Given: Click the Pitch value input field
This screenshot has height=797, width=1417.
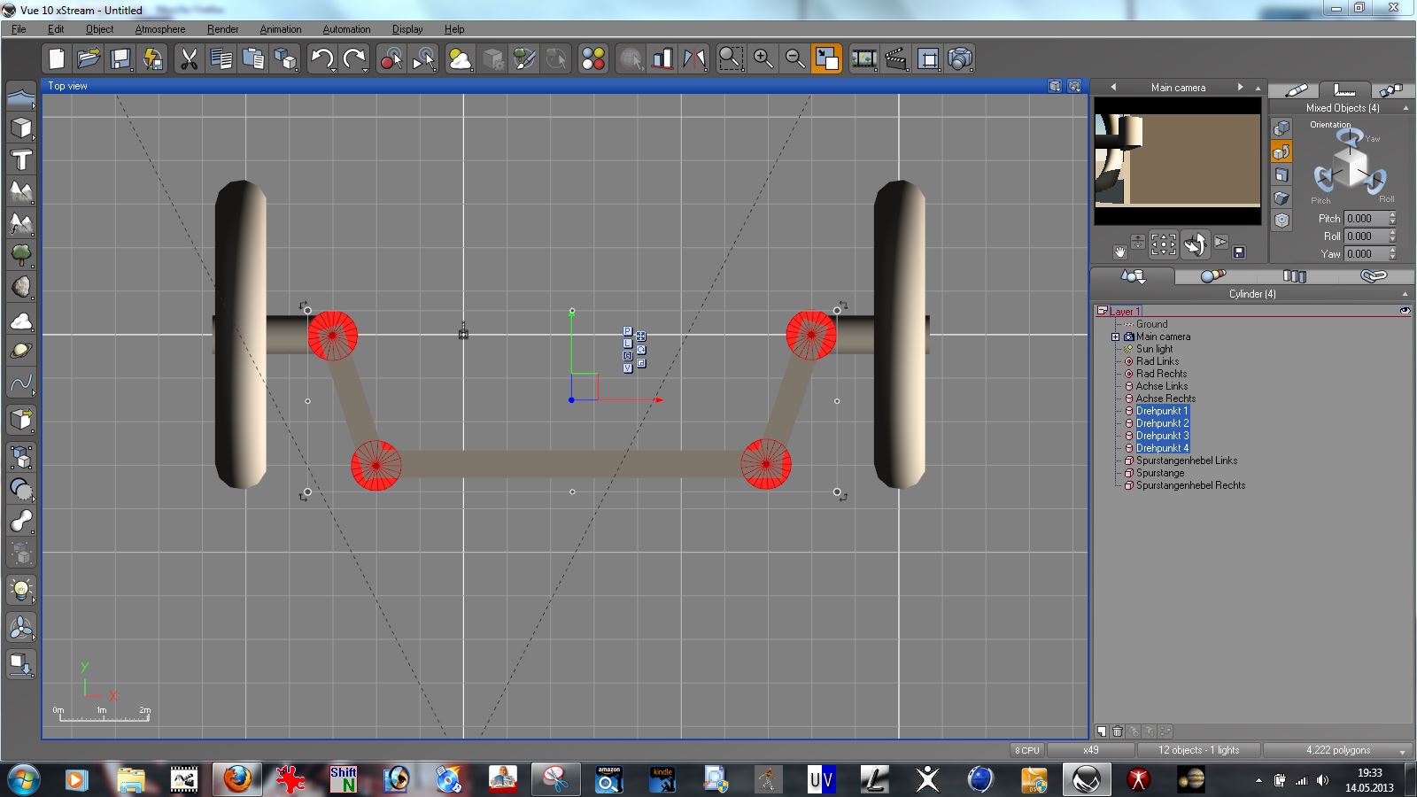Looking at the screenshot, I should tap(1365, 219).
